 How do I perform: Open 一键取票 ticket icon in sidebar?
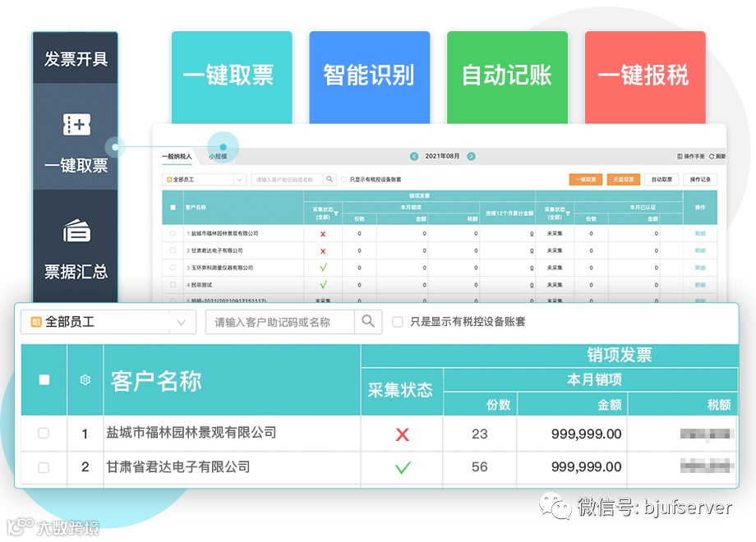pyautogui.click(x=76, y=124)
